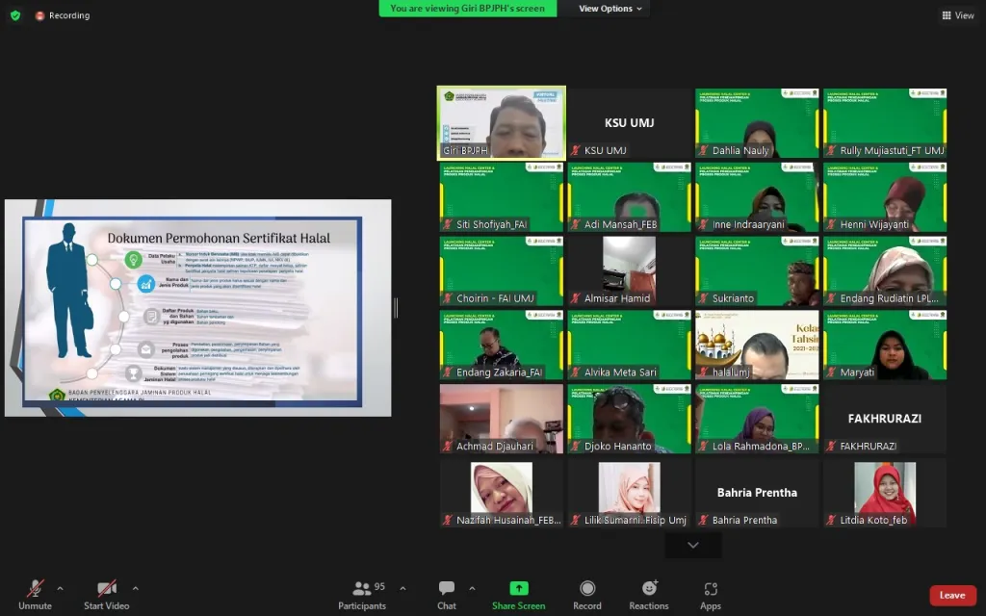Click the green encryption shield icon
The image size is (986, 616).
pyautogui.click(x=14, y=15)
